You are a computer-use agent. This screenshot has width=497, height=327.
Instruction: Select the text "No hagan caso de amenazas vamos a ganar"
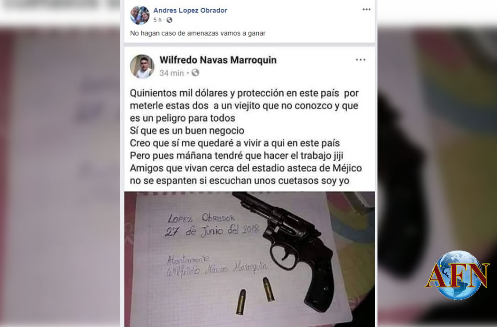point(198,33)
